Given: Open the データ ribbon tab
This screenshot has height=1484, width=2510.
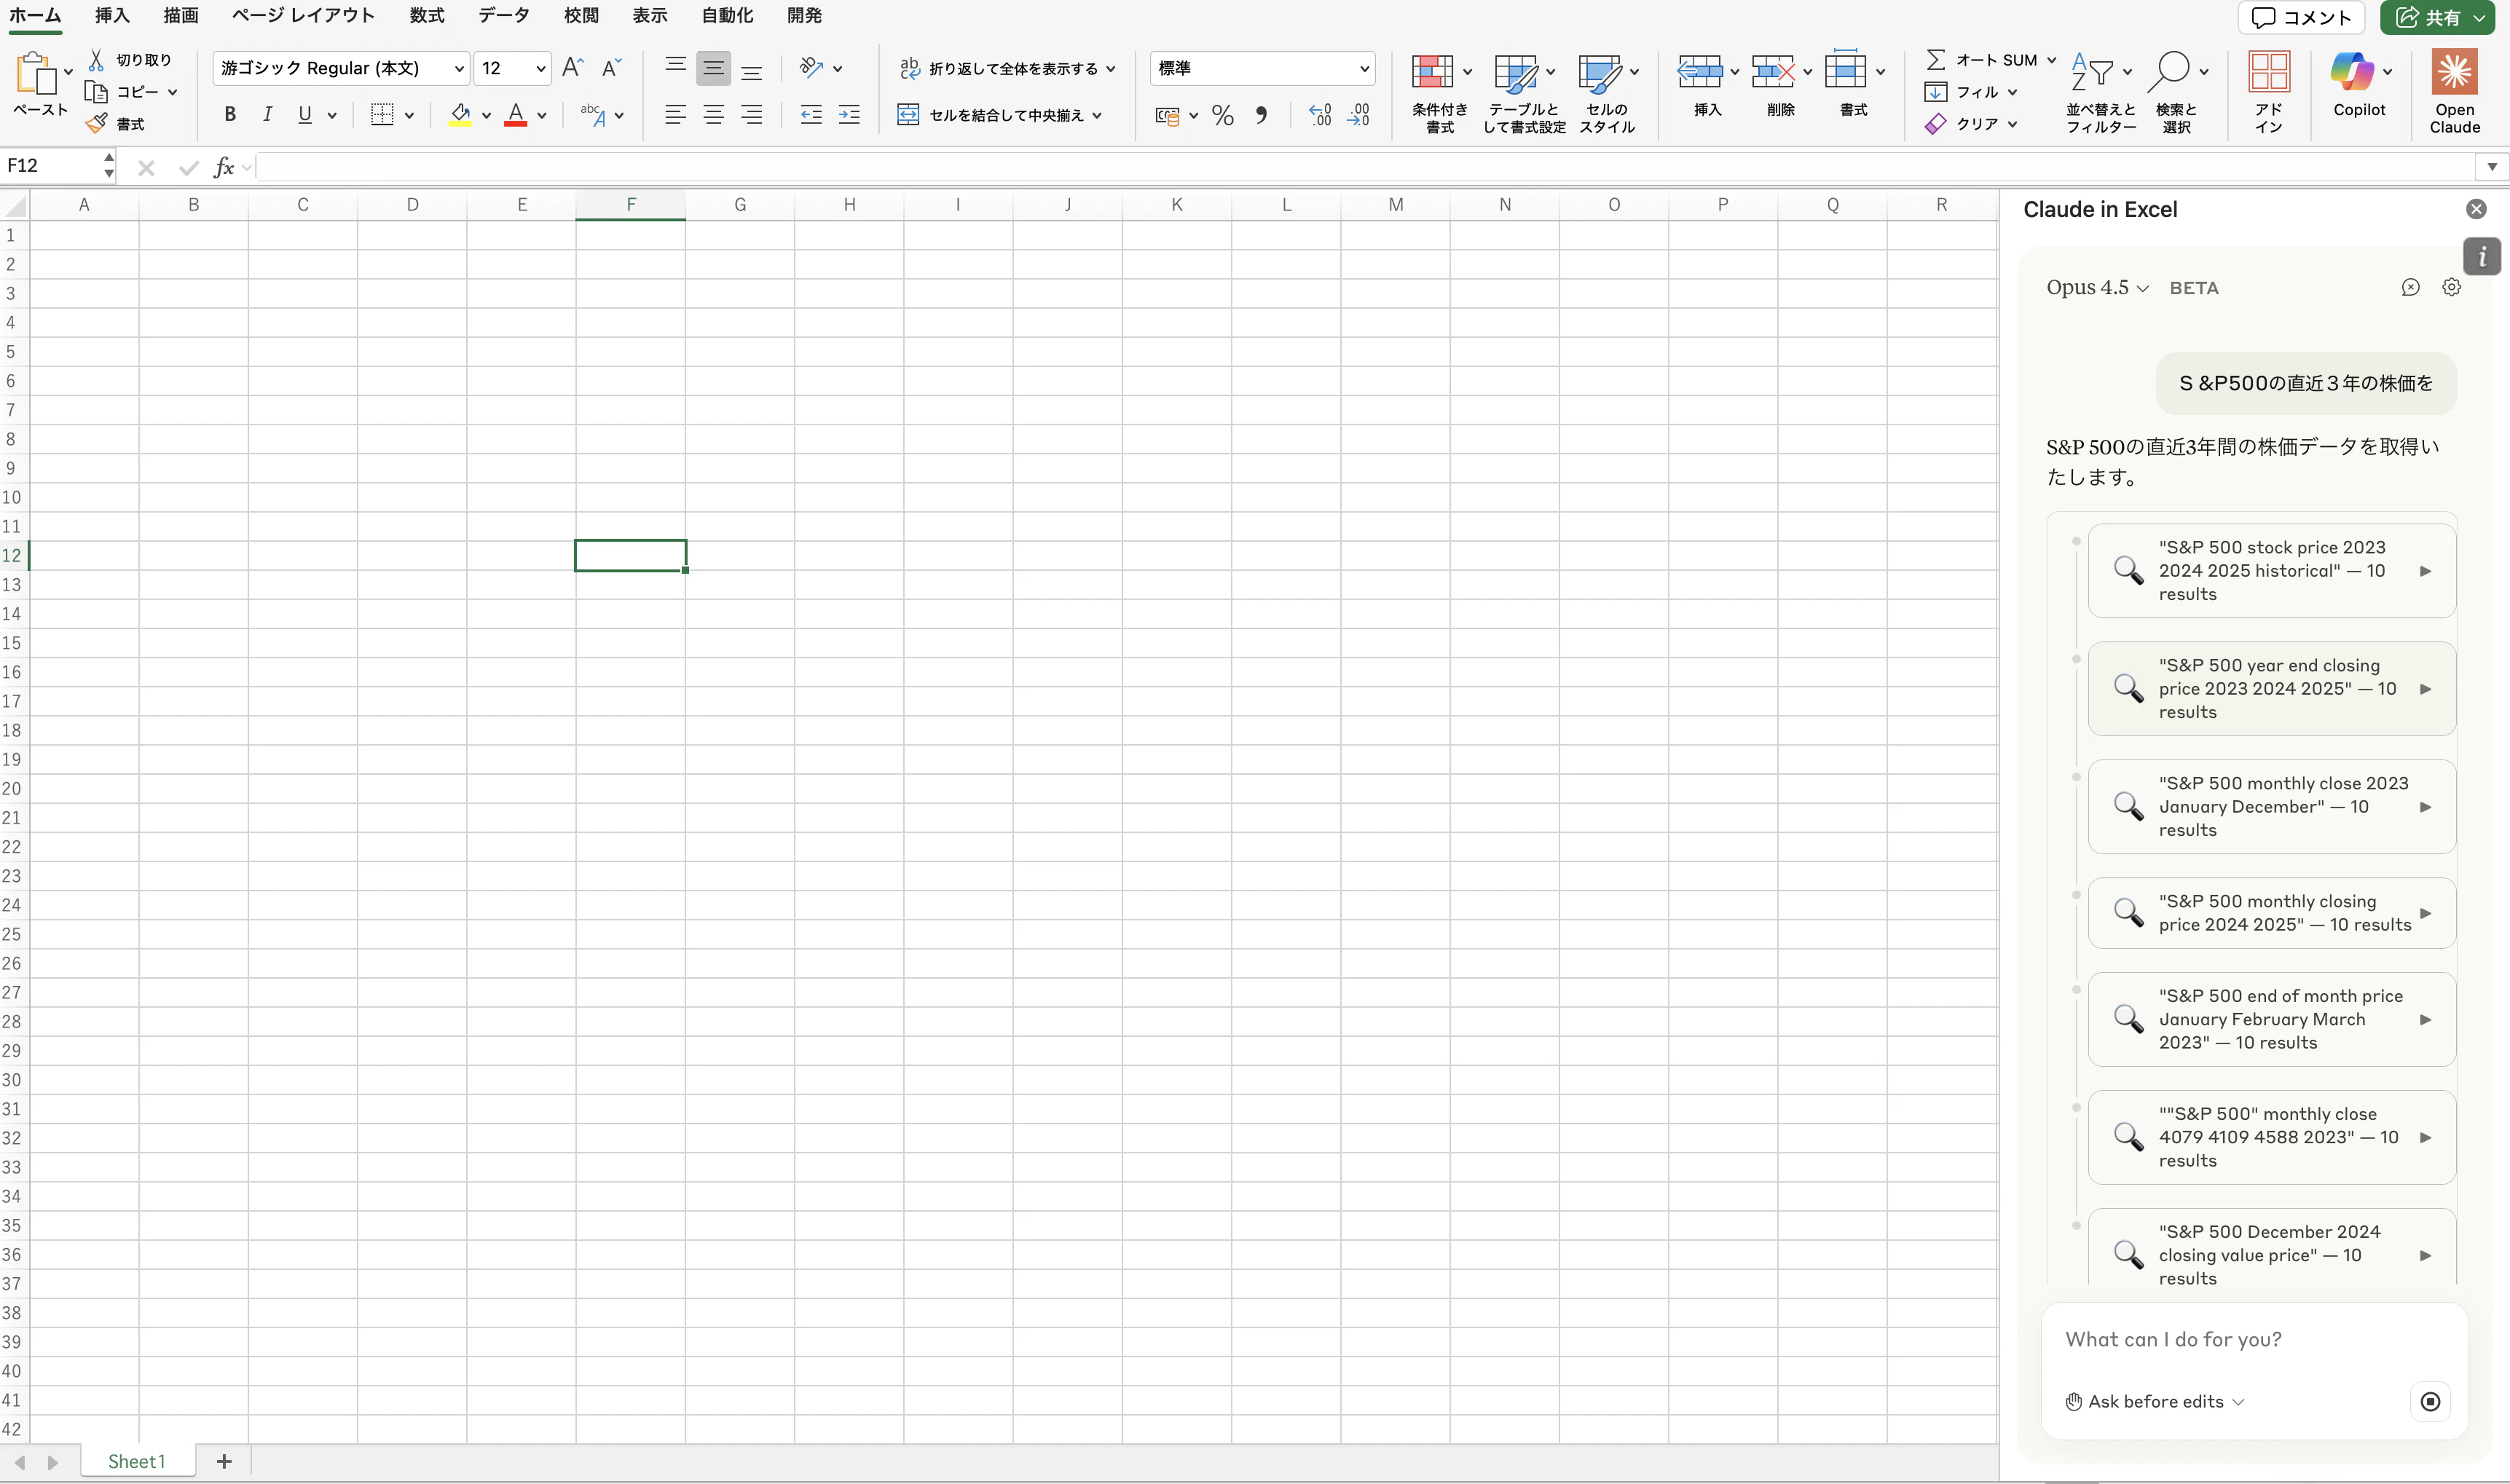Looking at the screenshot, I should (x=503, y=15).
